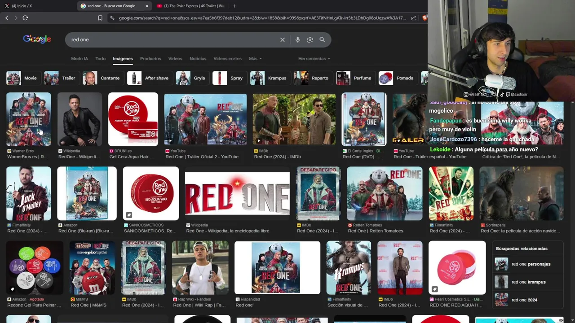
Task: Click the 'Red One | Rotten Tomatoes' caption link
Action: (x=376, y=231)
